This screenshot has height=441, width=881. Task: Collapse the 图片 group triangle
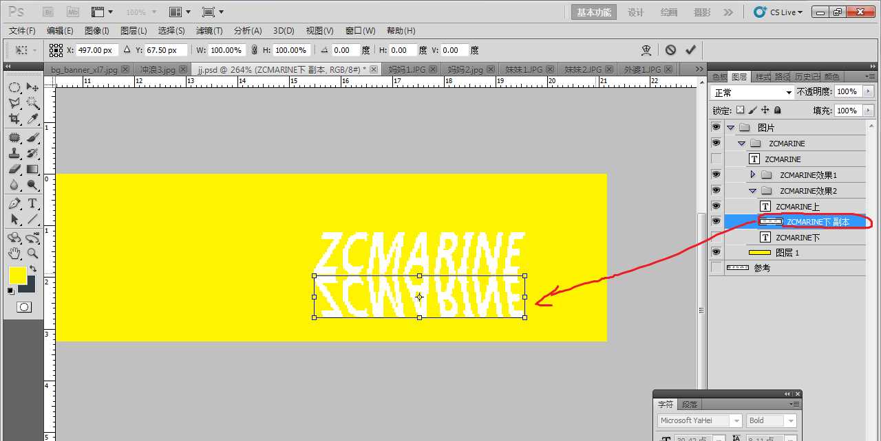click(730, 128)
